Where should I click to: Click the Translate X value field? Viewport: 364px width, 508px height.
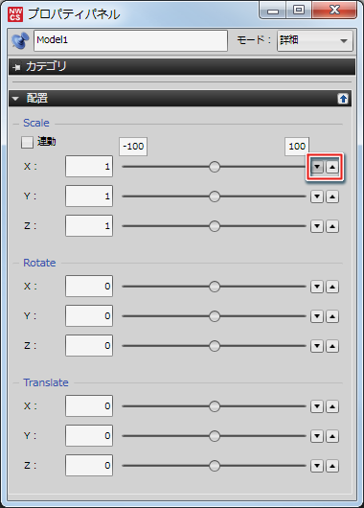click(x=89, y=405)
